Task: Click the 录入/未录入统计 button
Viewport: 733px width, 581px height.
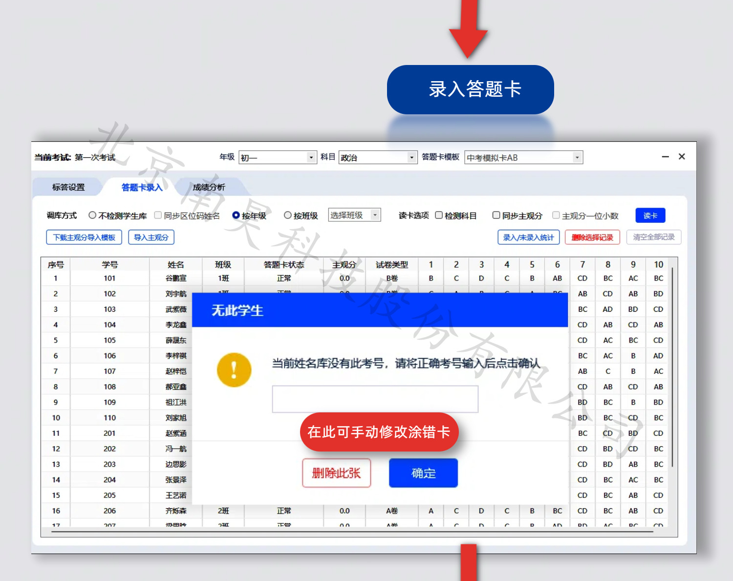Action: (x=528, y=237)
